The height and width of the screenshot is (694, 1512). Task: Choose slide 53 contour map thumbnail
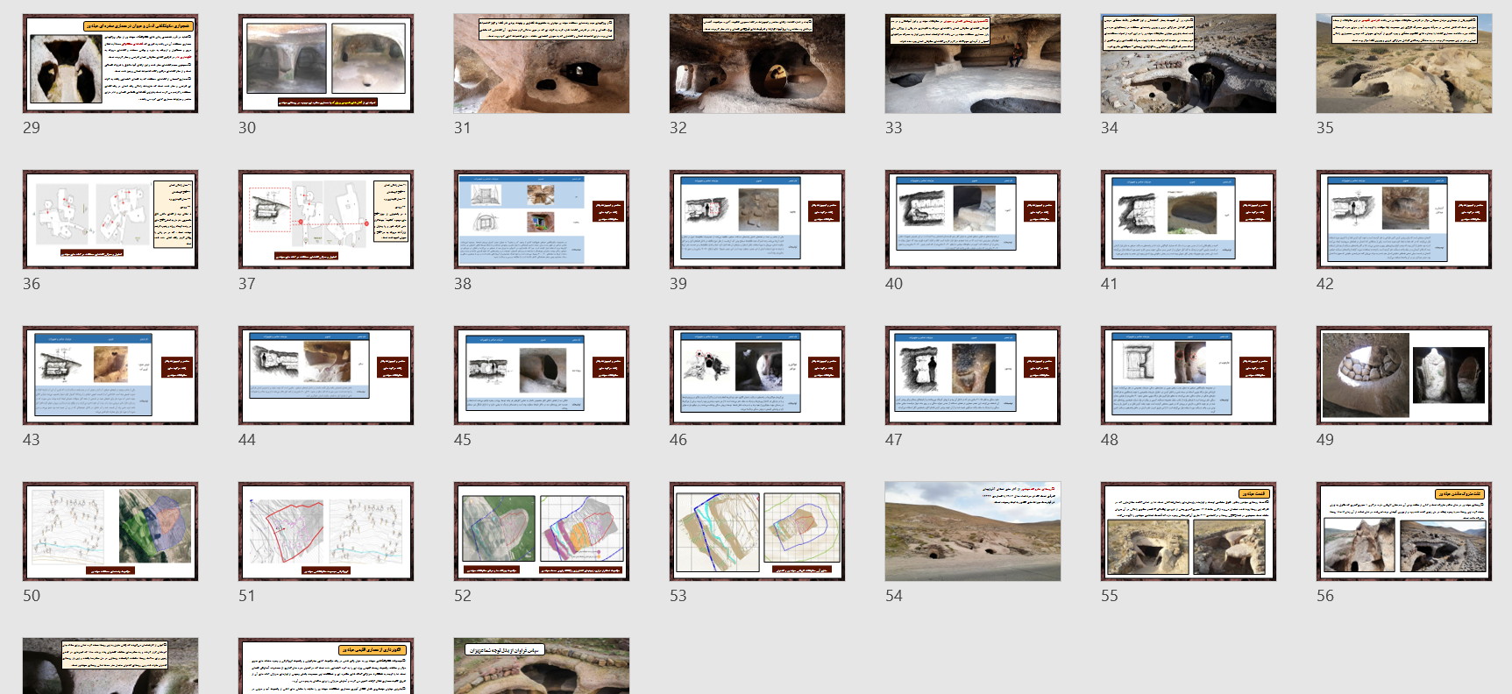click(x=757, y=531)
